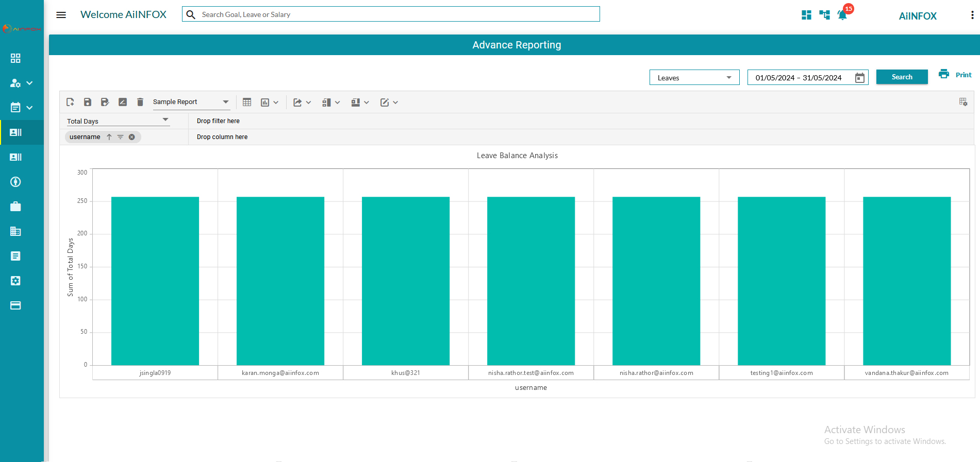Click the username axis title
This screenshot has width=980, height=462.
pyautogui.click(x=531, y=388)
